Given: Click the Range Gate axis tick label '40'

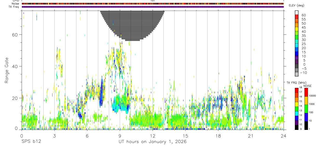Looking at the screenshot, I should (15, 66).
